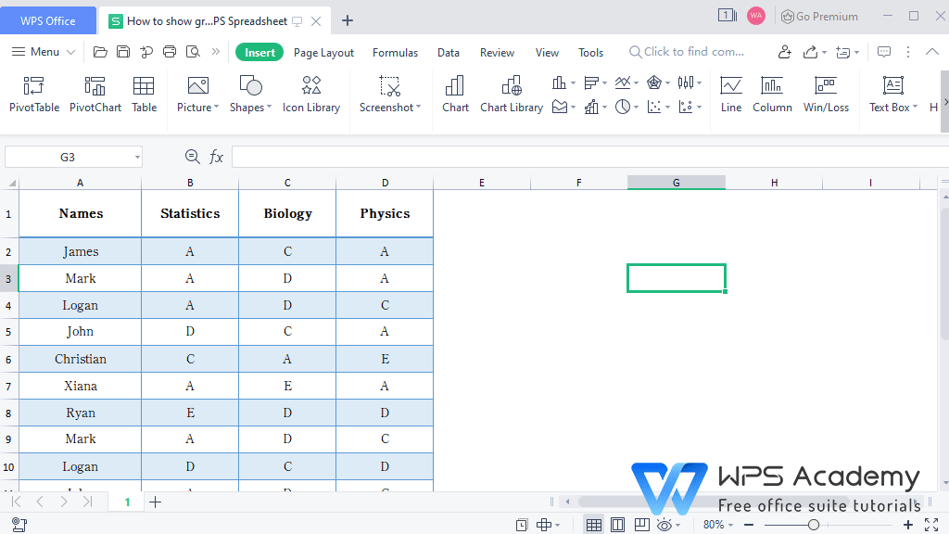Open the Menu in top left
Image resolution: width=949 pixels, height=534 pixels.
coord(41,52)
